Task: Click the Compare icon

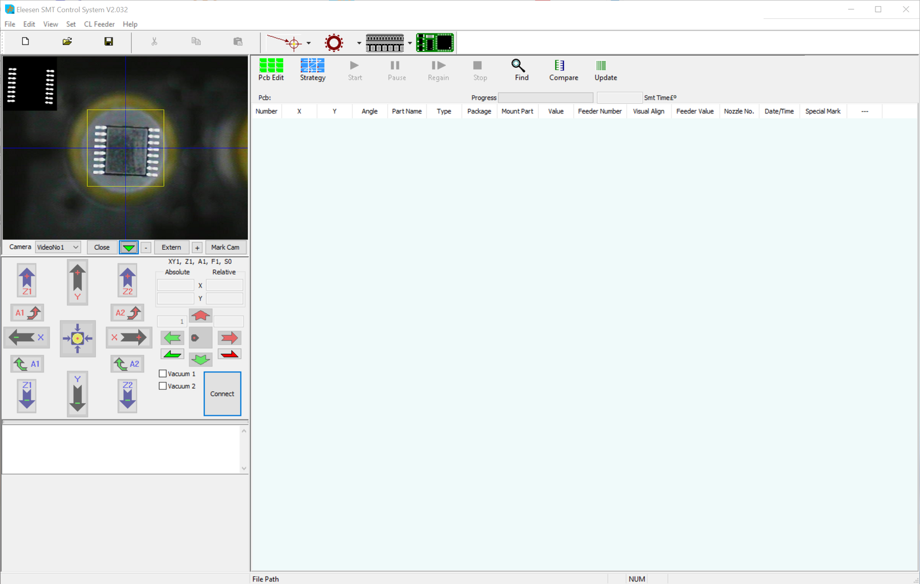Action: (563, 70)
